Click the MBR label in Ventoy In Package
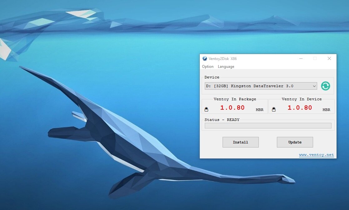This screenshot has width=349, height=210. pyautogui.click(x=259, y=110)
